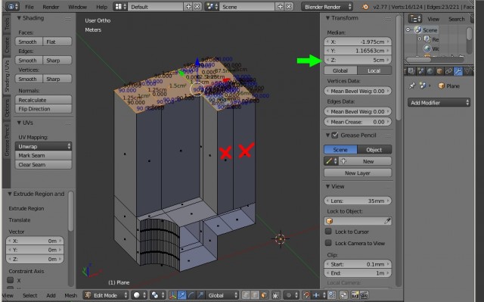Open the World properties tab icon
The width and height of the screenshot is (484, 302).
click(x=430, y=71)
